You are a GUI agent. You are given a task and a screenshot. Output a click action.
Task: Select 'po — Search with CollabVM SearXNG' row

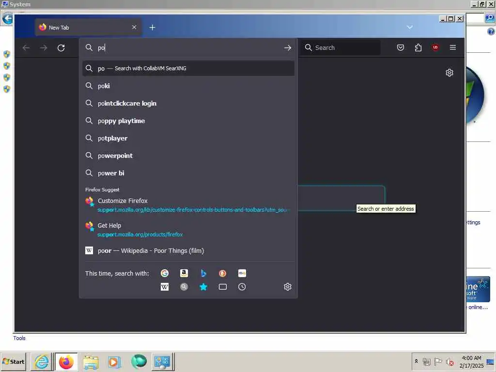click(188, 68)
